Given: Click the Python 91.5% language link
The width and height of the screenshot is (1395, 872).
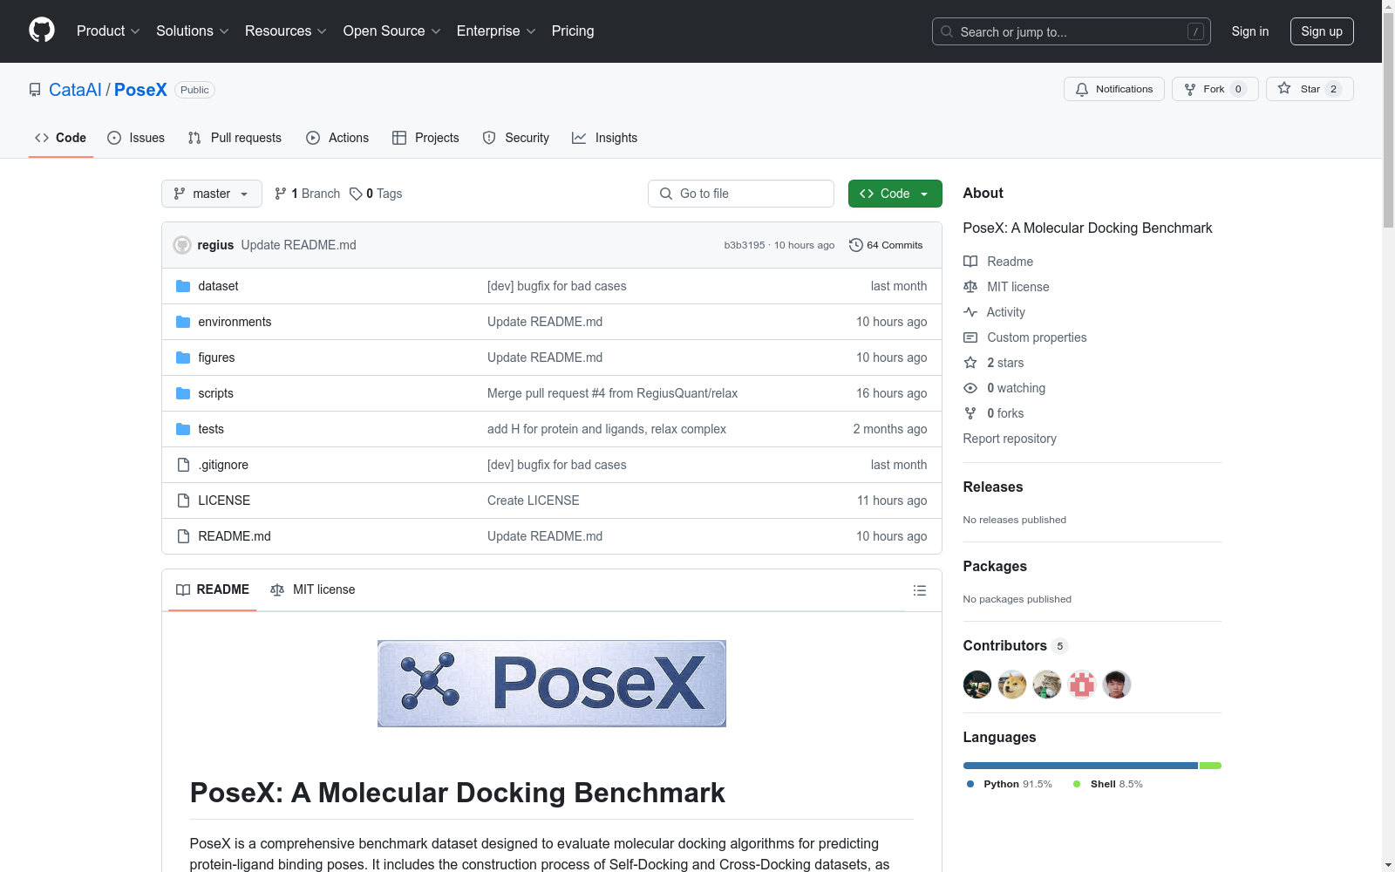Looking at the screenshot, I should pos(1010,784).
